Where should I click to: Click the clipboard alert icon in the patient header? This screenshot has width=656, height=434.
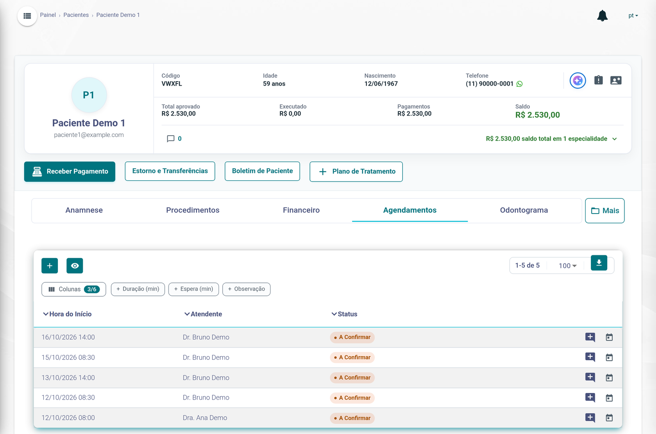(x=599, y=80)
